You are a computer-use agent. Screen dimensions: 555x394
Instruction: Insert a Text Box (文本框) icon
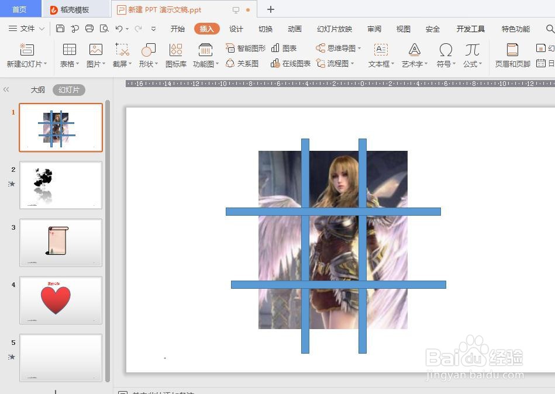coord(381,50)
